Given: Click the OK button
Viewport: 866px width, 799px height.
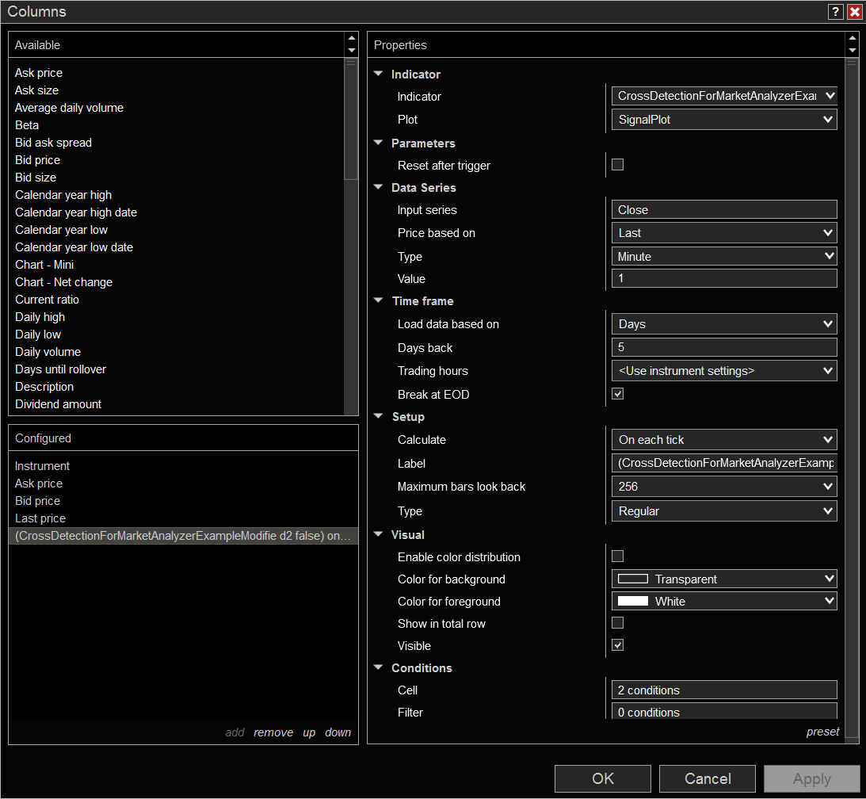Looking at the screenshot, I should (x=602, y=778).
